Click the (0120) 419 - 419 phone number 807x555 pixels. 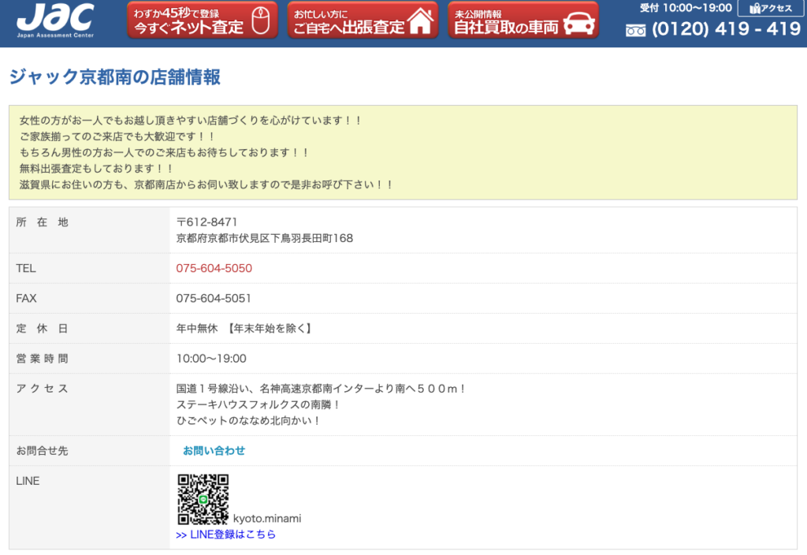(x=726, y=30)
